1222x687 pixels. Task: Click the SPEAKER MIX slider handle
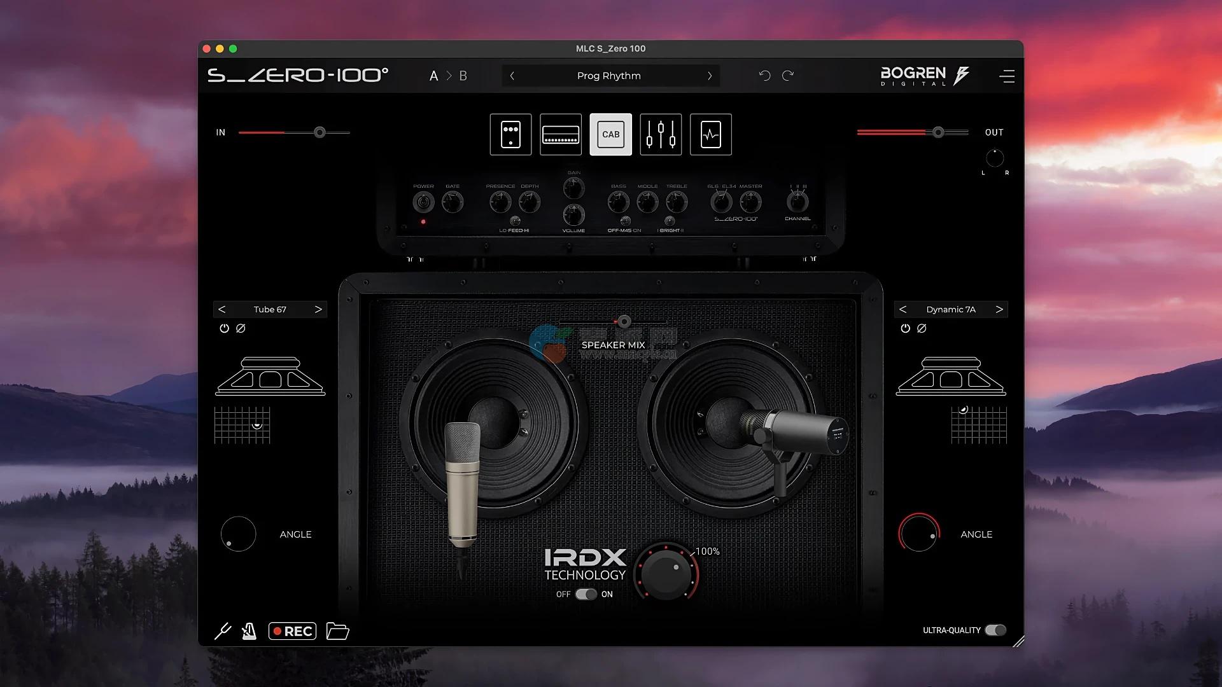pyautogui.click(x=624, y=321)
